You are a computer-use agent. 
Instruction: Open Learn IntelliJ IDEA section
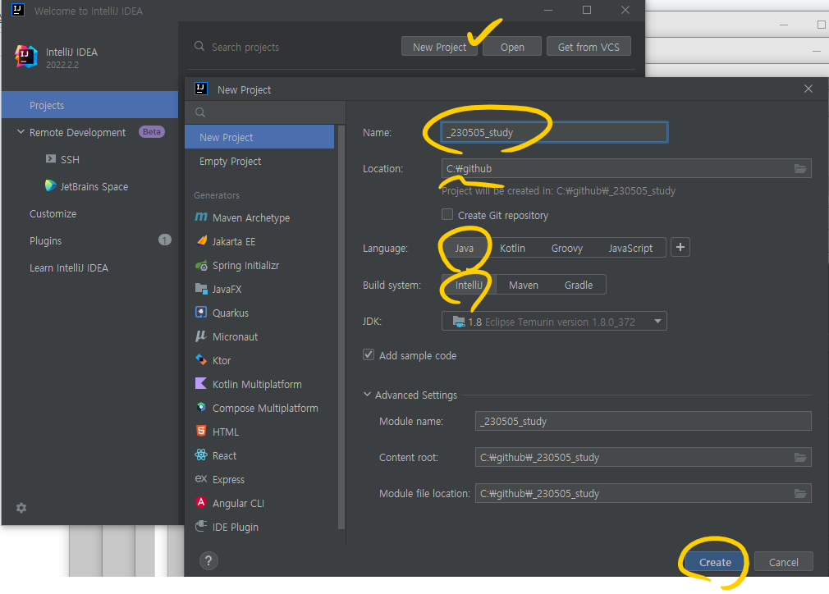[x=90, y=267]
